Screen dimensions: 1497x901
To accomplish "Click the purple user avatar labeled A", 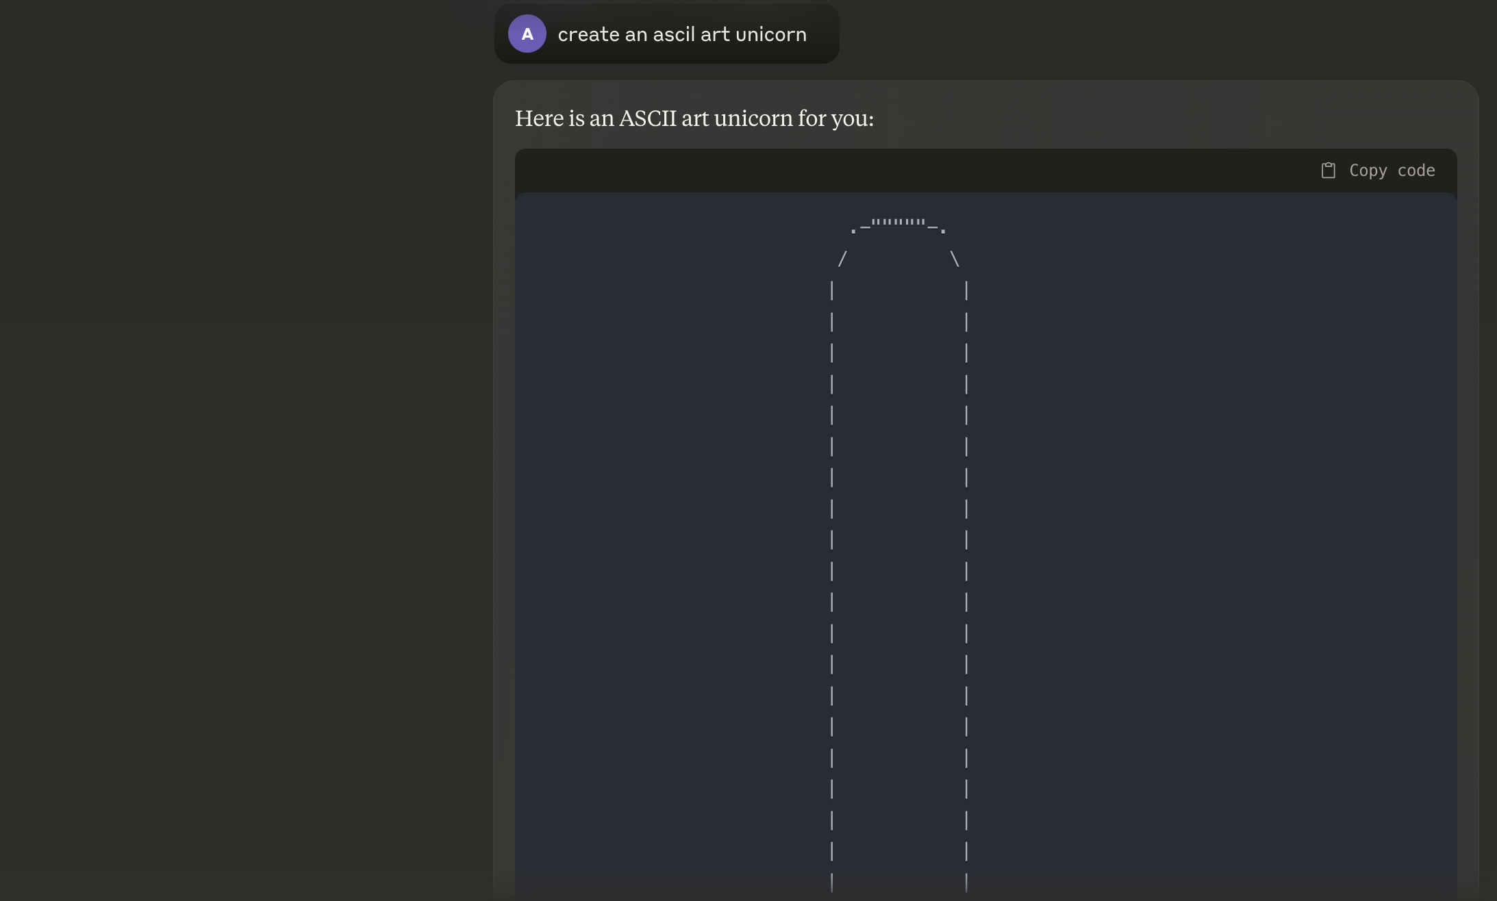I will (527, 34).
